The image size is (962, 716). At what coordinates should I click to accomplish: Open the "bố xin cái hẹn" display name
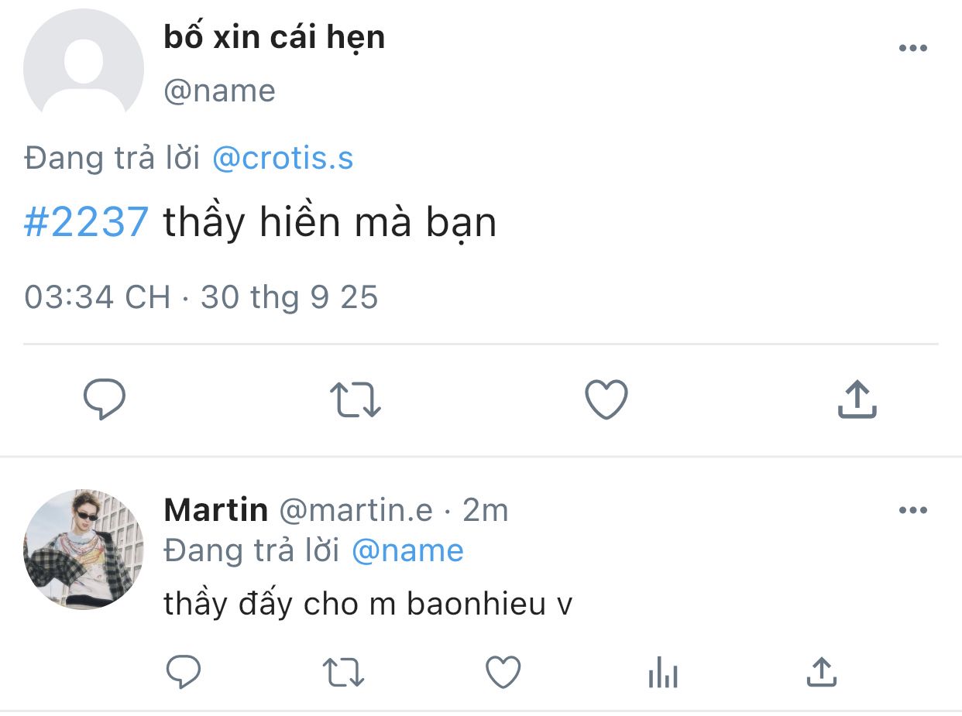pyautogui.click(x=274, y=37)
